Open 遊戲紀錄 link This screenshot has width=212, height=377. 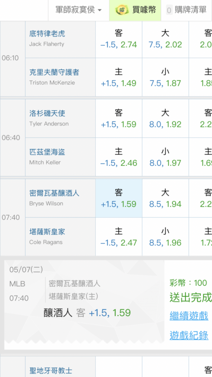click(189, 335)
